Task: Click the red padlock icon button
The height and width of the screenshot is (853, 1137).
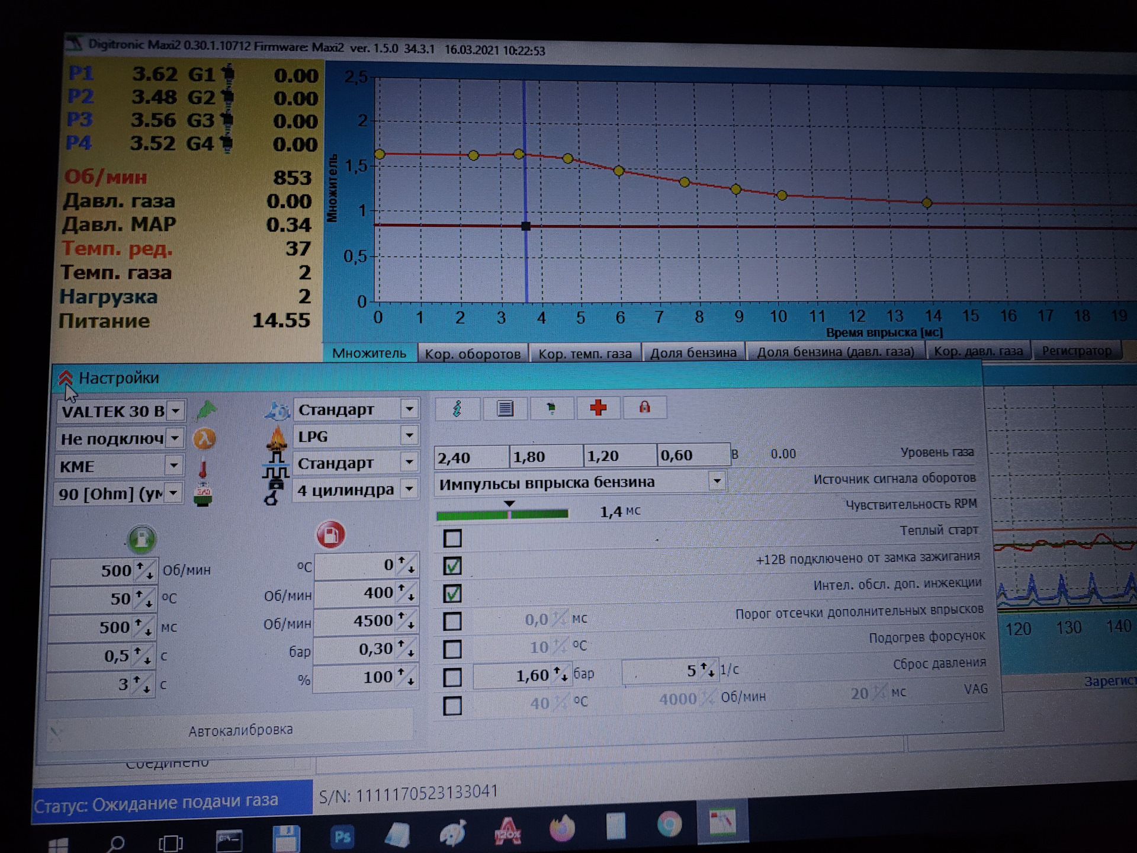Action: coord(644,408)
